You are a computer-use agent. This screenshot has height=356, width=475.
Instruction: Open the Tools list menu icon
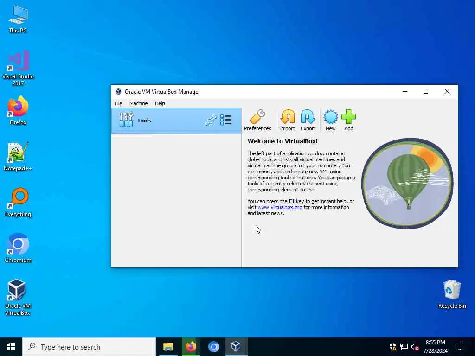pos(226,120)
